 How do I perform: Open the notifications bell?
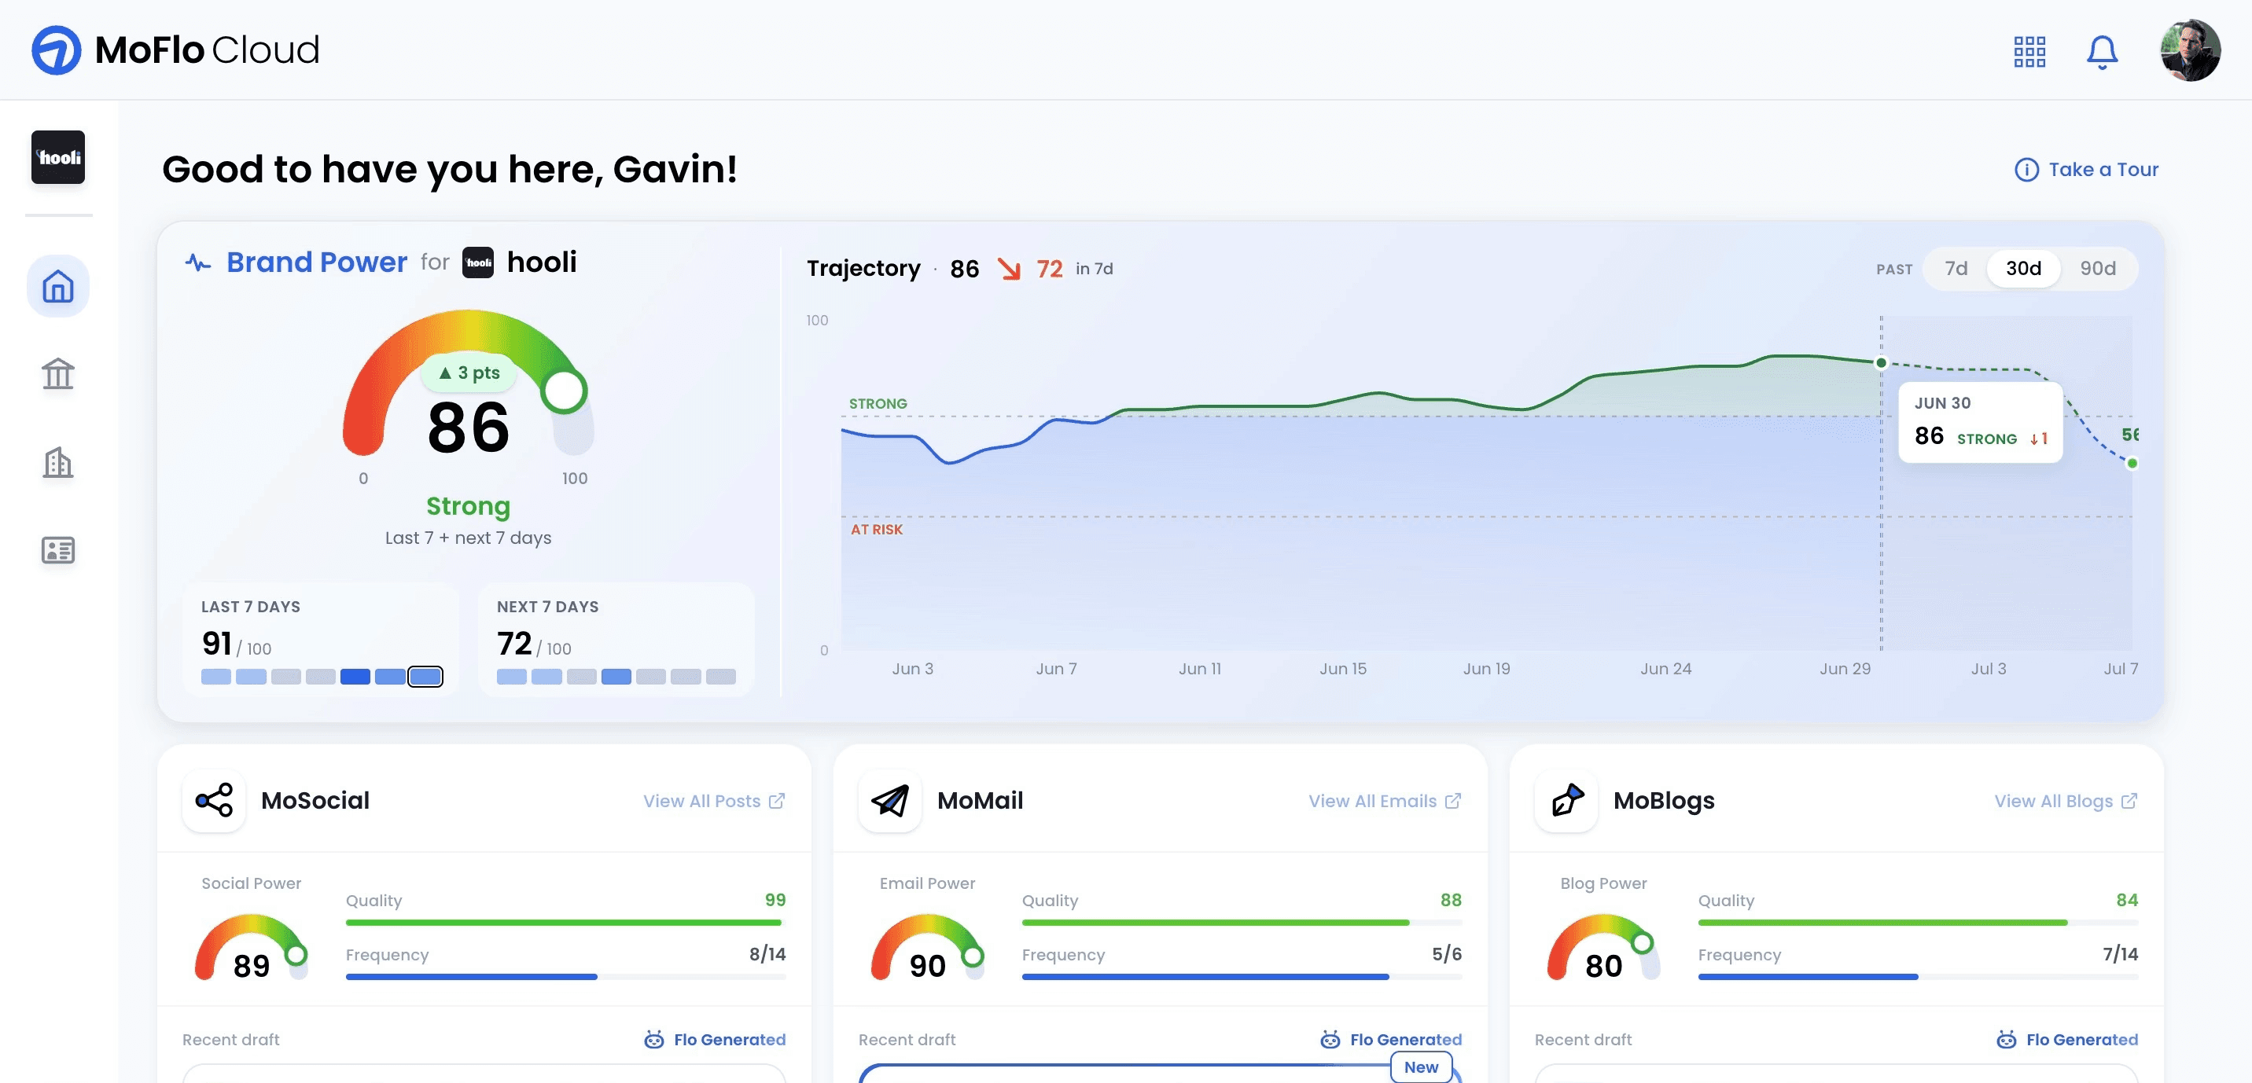(2102, 52)
